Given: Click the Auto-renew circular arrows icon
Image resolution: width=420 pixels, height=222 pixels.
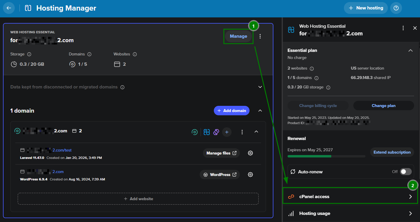Looking at the screenshot, I should [x=293, y=172].
